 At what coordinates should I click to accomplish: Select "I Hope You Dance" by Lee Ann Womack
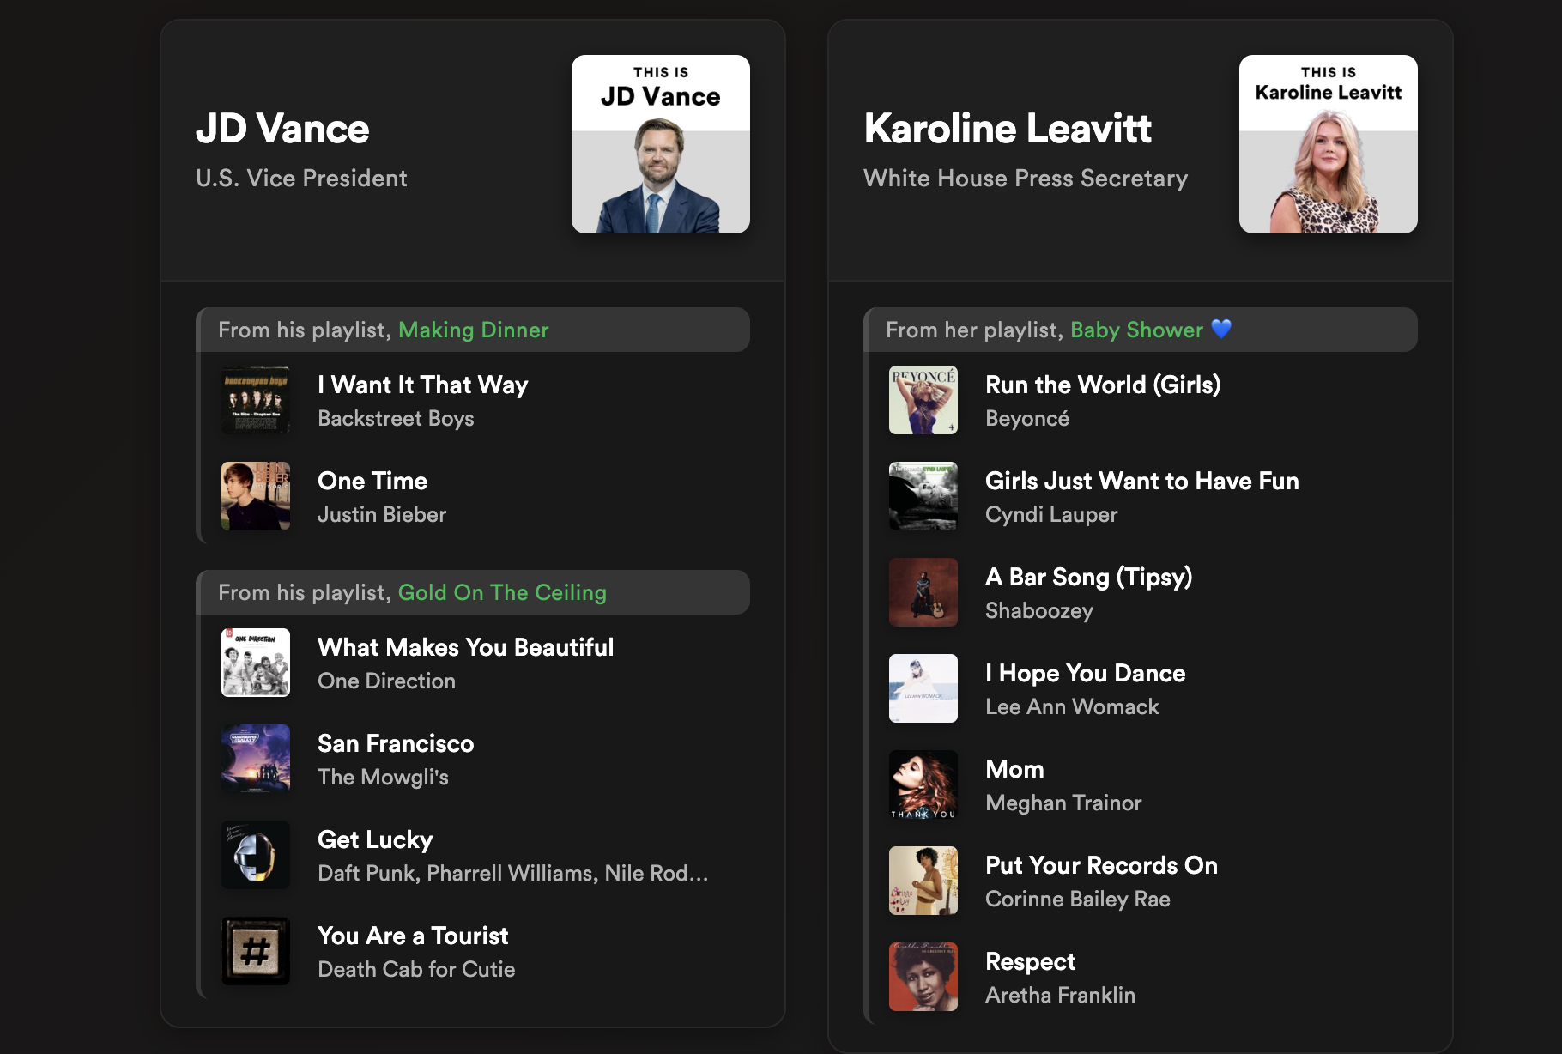(1086, 674)
